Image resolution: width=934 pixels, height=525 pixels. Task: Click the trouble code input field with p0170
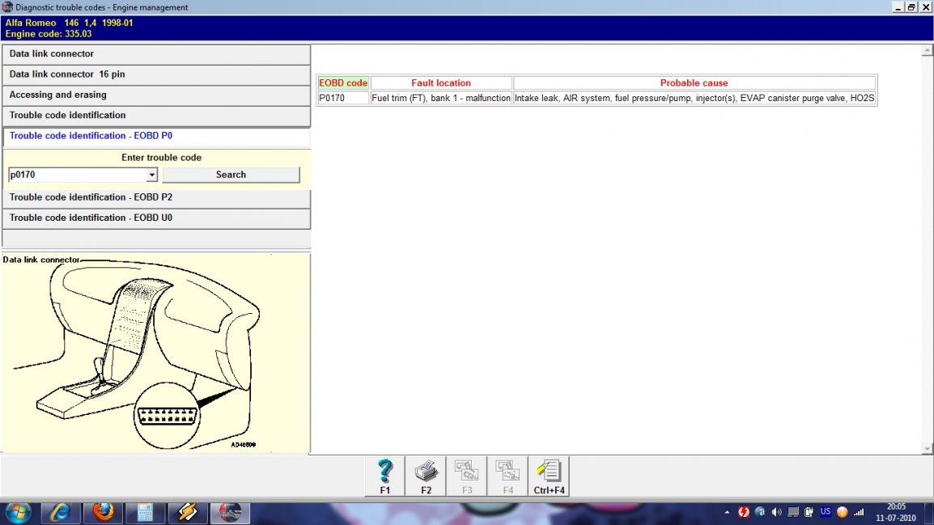click(x=77, y=175)
